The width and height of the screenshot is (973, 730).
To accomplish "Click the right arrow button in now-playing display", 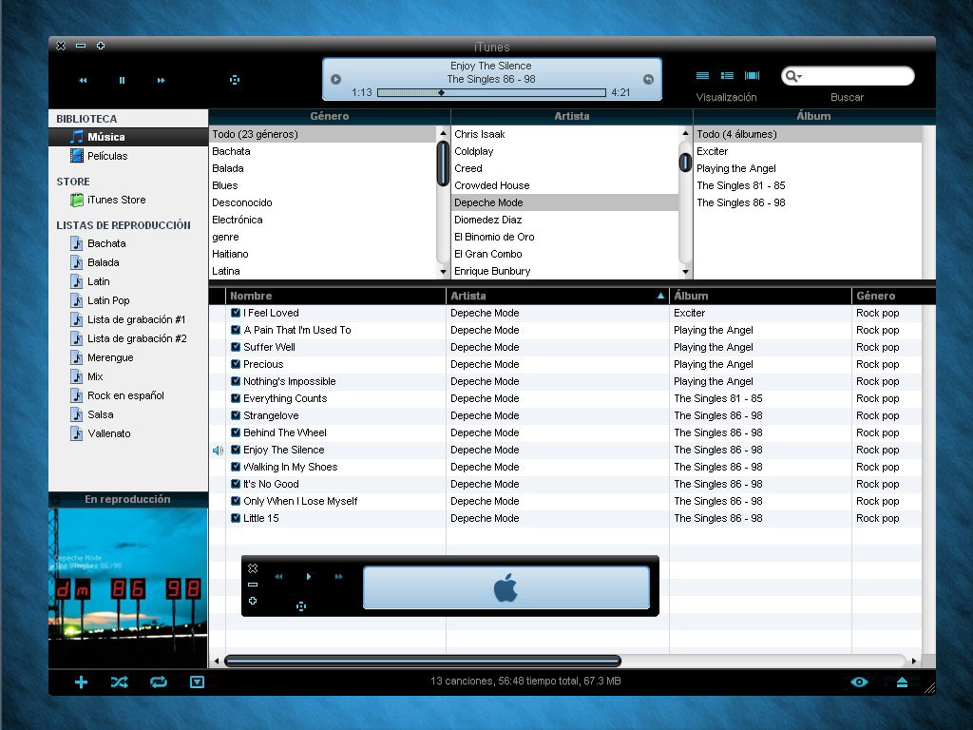I will (x=648, y=80).
